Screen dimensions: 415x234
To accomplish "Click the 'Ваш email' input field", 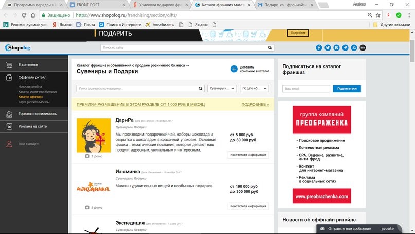I will click(x=306, y=88).
